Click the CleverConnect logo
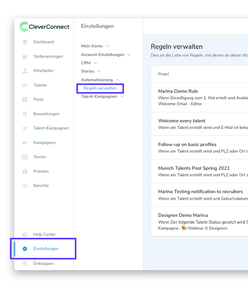This screenshot has width=248, height=282. (x=44, y=27)
